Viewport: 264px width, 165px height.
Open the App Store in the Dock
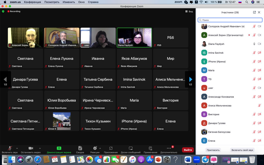150,159
